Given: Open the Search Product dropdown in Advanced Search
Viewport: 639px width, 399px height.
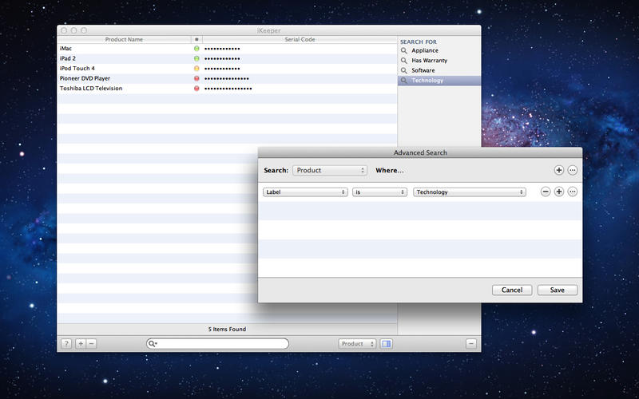Looking at the screenshot, I should [x=330, y=170].
